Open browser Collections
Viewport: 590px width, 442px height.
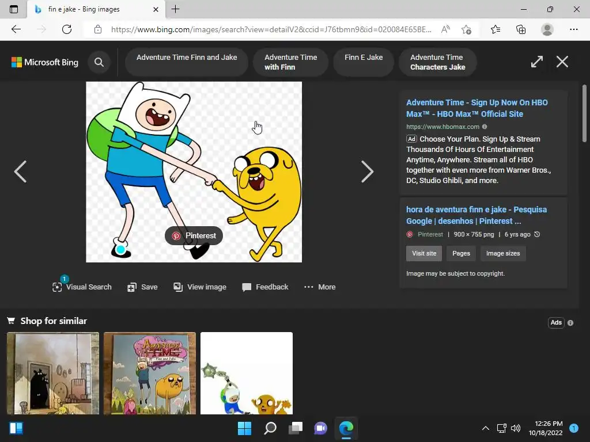(x=521, y=29)
